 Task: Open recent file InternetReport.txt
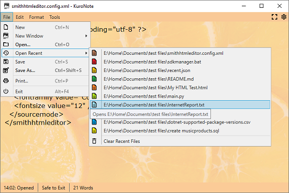(180, 105)
